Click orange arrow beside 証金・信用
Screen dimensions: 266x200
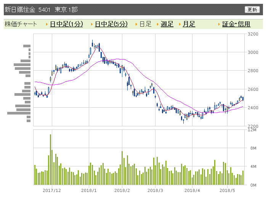[x=219, y=24]
